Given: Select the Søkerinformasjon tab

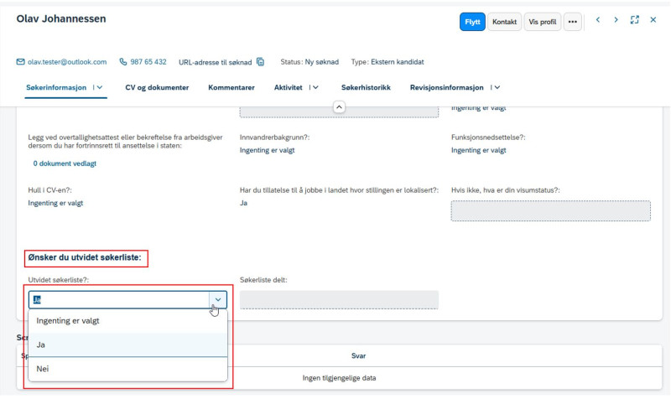Looking at the screenshot, I should pyautogui.click(x=56, y=87).
